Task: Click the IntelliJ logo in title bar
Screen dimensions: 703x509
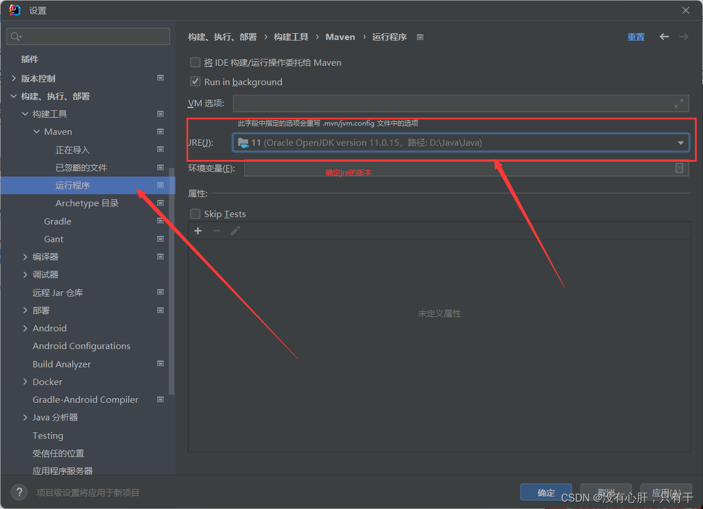Action: click(x=15, y=10)
